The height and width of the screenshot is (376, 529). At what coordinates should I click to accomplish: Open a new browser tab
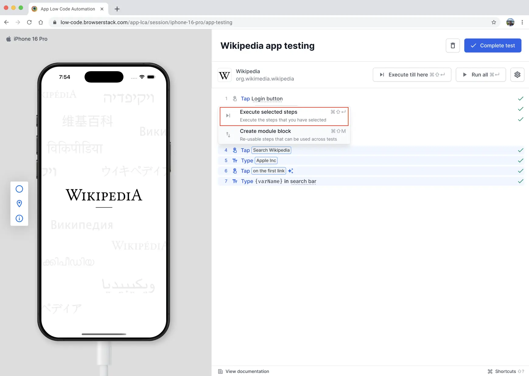pyautogui.click(x=117, y=9)
